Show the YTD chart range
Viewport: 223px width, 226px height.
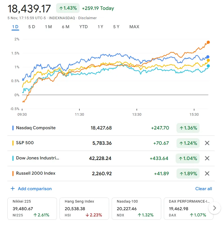(83, 27)
